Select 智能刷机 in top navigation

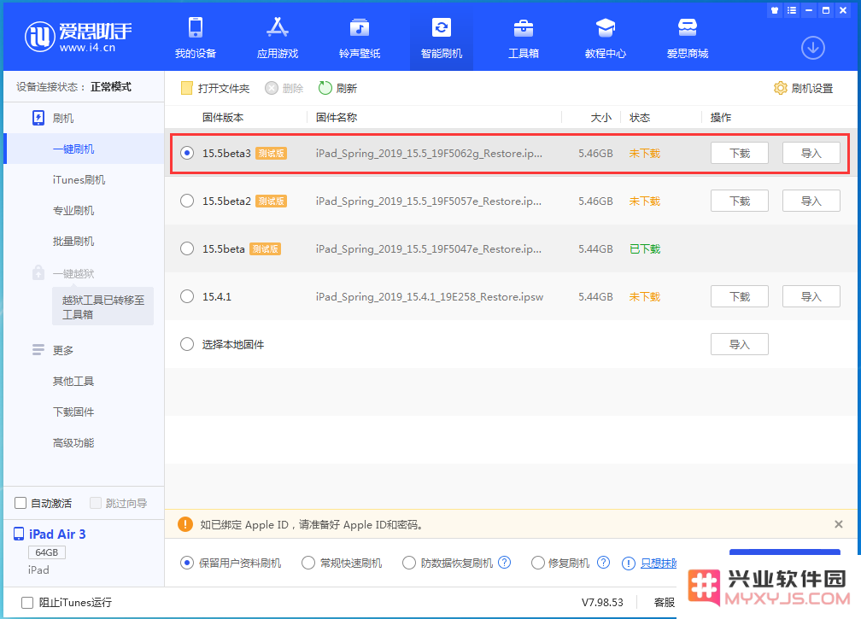pos(442,38)
